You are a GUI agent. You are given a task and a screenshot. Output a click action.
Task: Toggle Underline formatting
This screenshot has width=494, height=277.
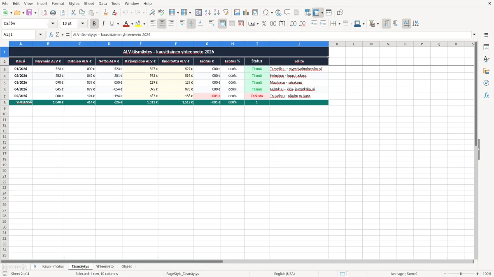coord(112,24)
